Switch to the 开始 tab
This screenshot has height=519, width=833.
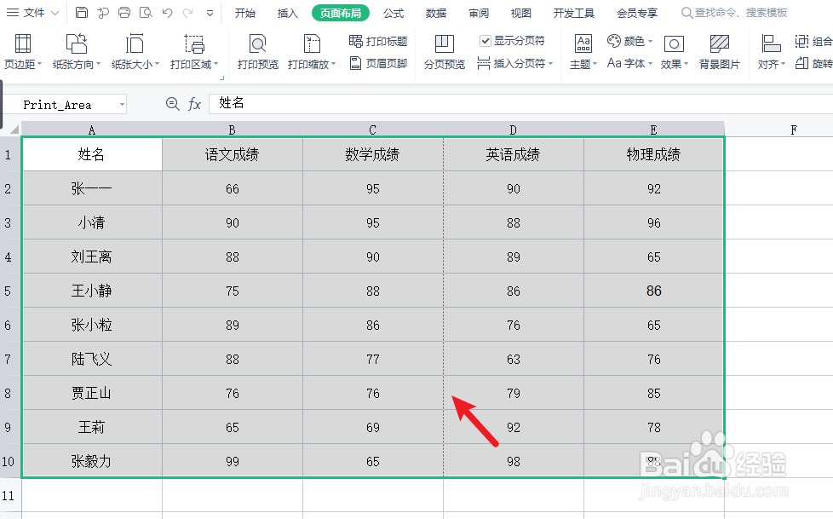[245, 13]
